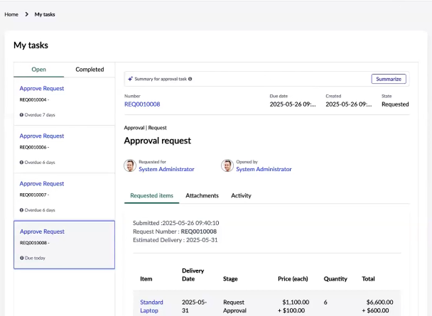This screenshot has width=432, height=316.
Task: Click the Opened by avatar photo
Action: (x=227, y=165)
